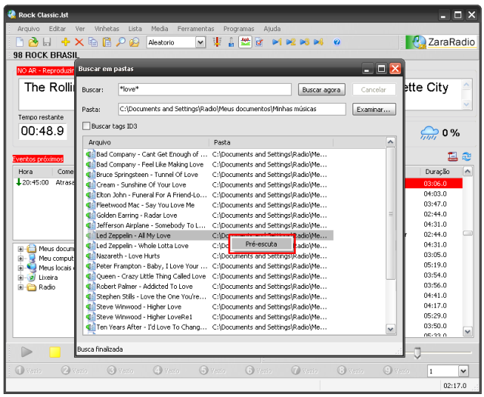Screen dimensions: 484x397
Task: Open the Aleatorio play mode dropdown
Action: (x=200, y=42)
